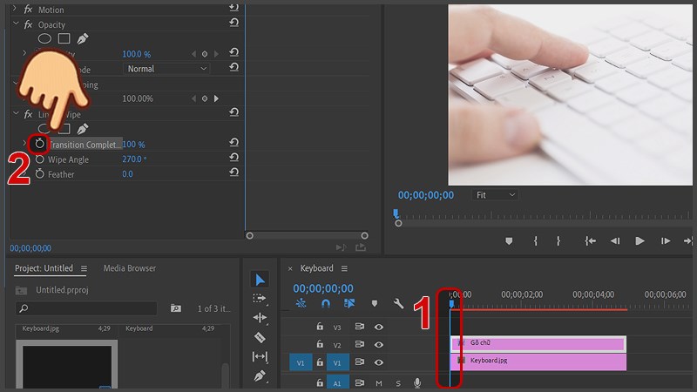This screenshot has width=697, height=392.
Task: Open the Fit zoom level dropdown
Action: pyautogui.click(x=495, y=195)
